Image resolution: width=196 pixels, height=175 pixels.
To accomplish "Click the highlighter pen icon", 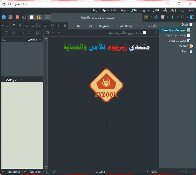I will tap(14, 25).
